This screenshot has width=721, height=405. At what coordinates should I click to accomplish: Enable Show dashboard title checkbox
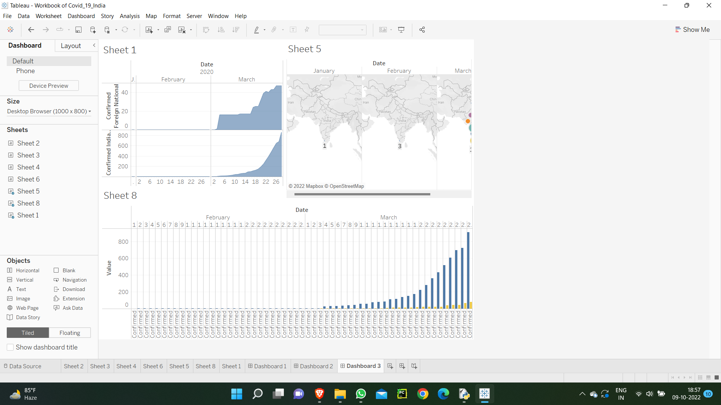pyautogui.click(x=10, y=347)
